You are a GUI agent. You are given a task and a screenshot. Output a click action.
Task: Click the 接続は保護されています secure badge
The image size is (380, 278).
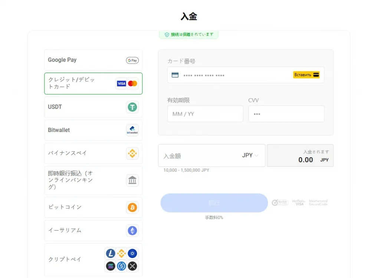coord(189,34)
